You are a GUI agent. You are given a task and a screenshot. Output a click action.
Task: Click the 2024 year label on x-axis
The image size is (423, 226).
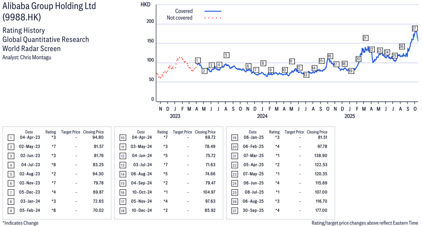pyautogui.click(x=262, y=117)
